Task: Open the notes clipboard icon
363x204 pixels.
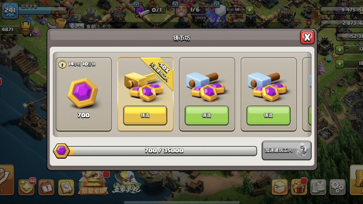Action: coord(318,187)
